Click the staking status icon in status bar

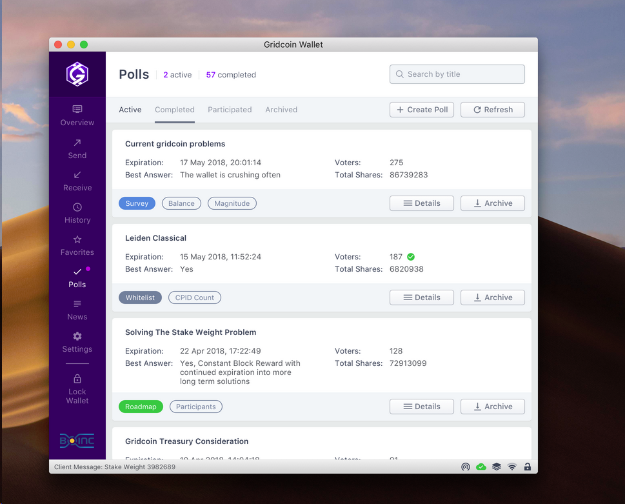click(466, 467)
